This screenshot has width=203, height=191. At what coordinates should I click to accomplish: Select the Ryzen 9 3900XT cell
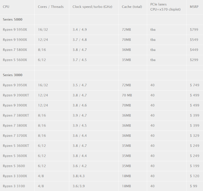pyautogui.click(x=16, y=95)
